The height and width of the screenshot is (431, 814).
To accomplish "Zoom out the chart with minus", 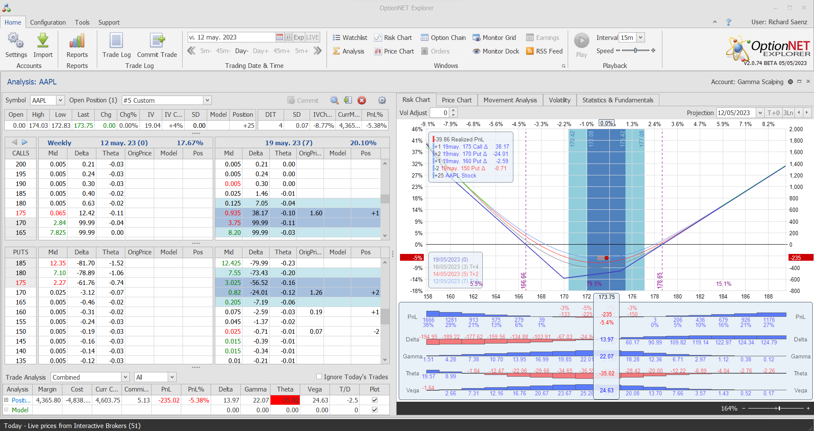I will pyautogui.click(x=744, y=408).
